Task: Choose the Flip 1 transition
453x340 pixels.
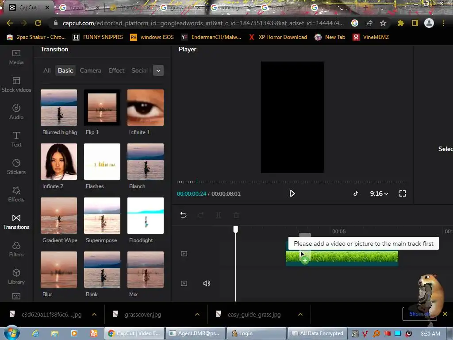Action: (x=102, y=108)
